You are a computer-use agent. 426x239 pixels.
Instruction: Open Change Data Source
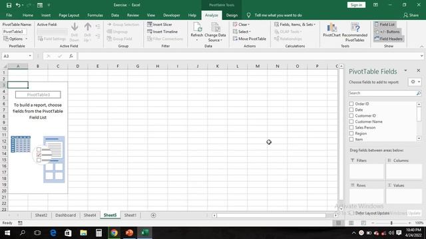tap(215, 32)
